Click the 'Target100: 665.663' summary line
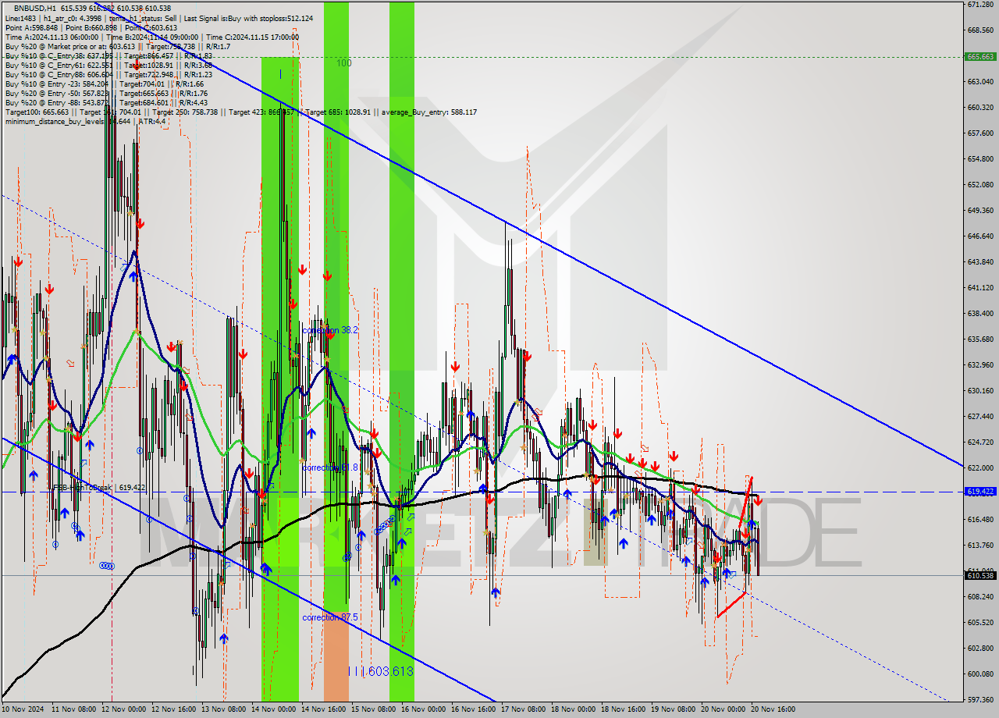999x718 pixels. coord(240,112)
